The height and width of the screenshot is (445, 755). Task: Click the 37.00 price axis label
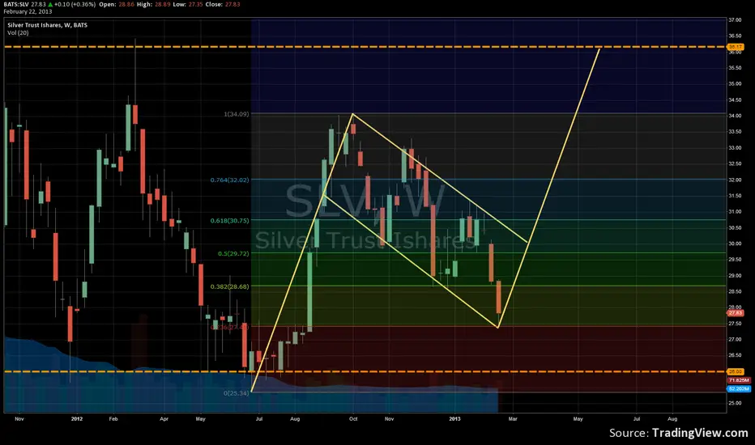coord(735,20)
